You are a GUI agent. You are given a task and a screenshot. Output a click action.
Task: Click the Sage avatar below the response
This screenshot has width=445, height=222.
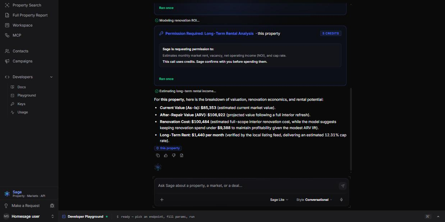158,167
